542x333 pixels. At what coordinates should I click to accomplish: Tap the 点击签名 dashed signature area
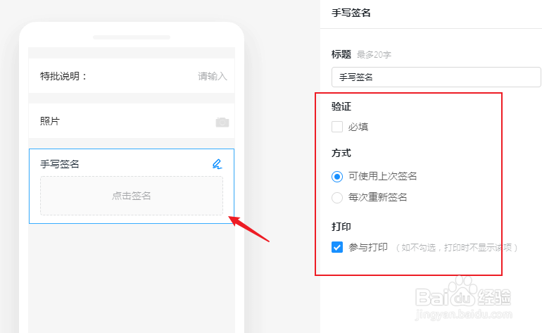(x=132, y=196)
